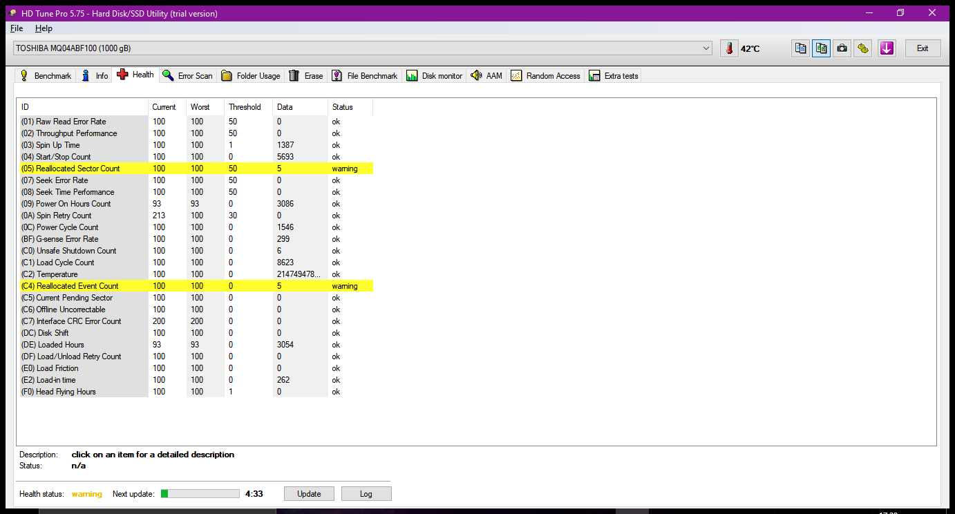Screen dimensions: 955x514
Task: Select the AAM tab
Action: [x=487, y=76]
